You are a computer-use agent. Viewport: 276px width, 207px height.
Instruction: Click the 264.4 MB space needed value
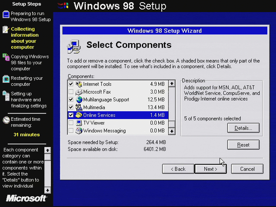point(156,142)
